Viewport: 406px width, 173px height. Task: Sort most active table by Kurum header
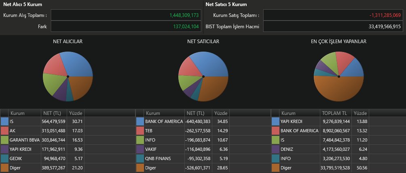tap(300, 113)
